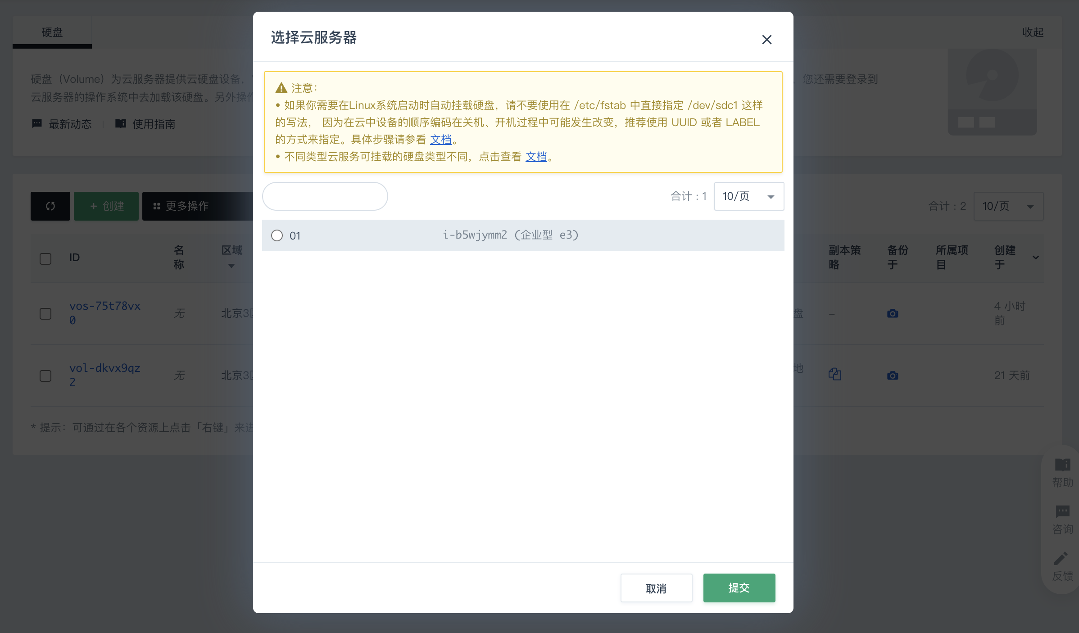The image size is (1079, 633).
Task: Open volume vol-dkvx9qz2 details
Action: pyautogui.click(x=105, y=375)
